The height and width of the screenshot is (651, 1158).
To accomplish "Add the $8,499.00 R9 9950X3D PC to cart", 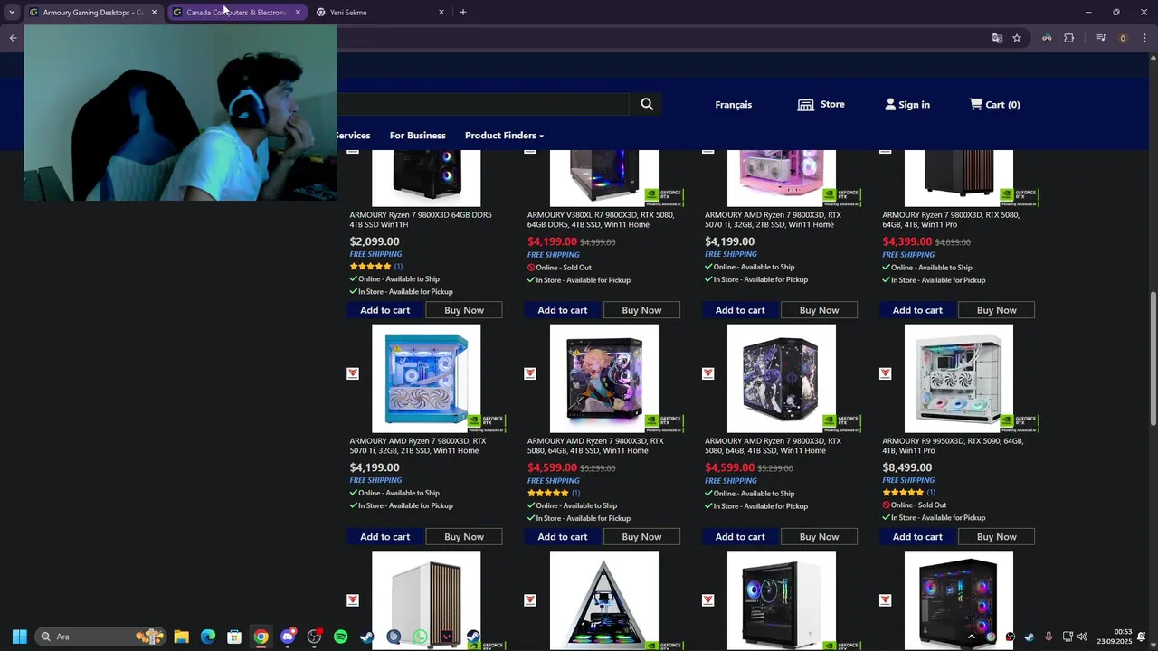I will pos(917,537).
